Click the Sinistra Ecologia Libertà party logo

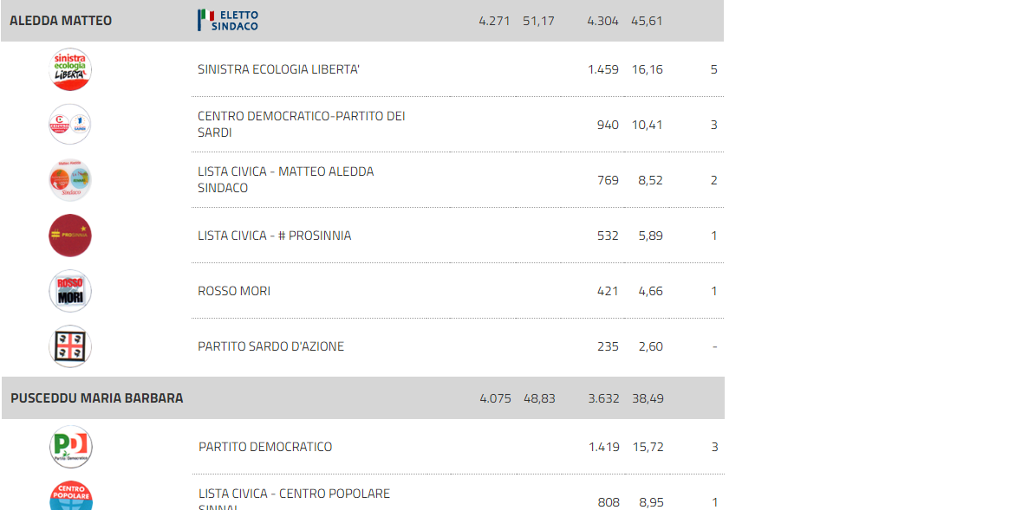(x=70, y=69)
